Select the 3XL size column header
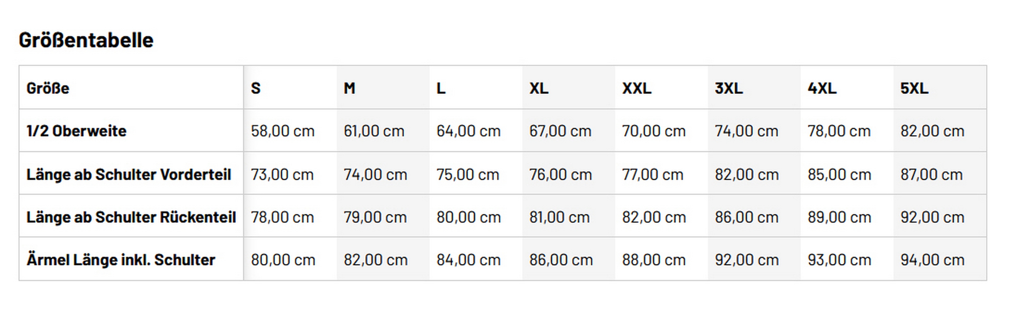Image resolution: width=1029 pixels, height=319 pixels. pyautogui.click(x=729, y=88)
